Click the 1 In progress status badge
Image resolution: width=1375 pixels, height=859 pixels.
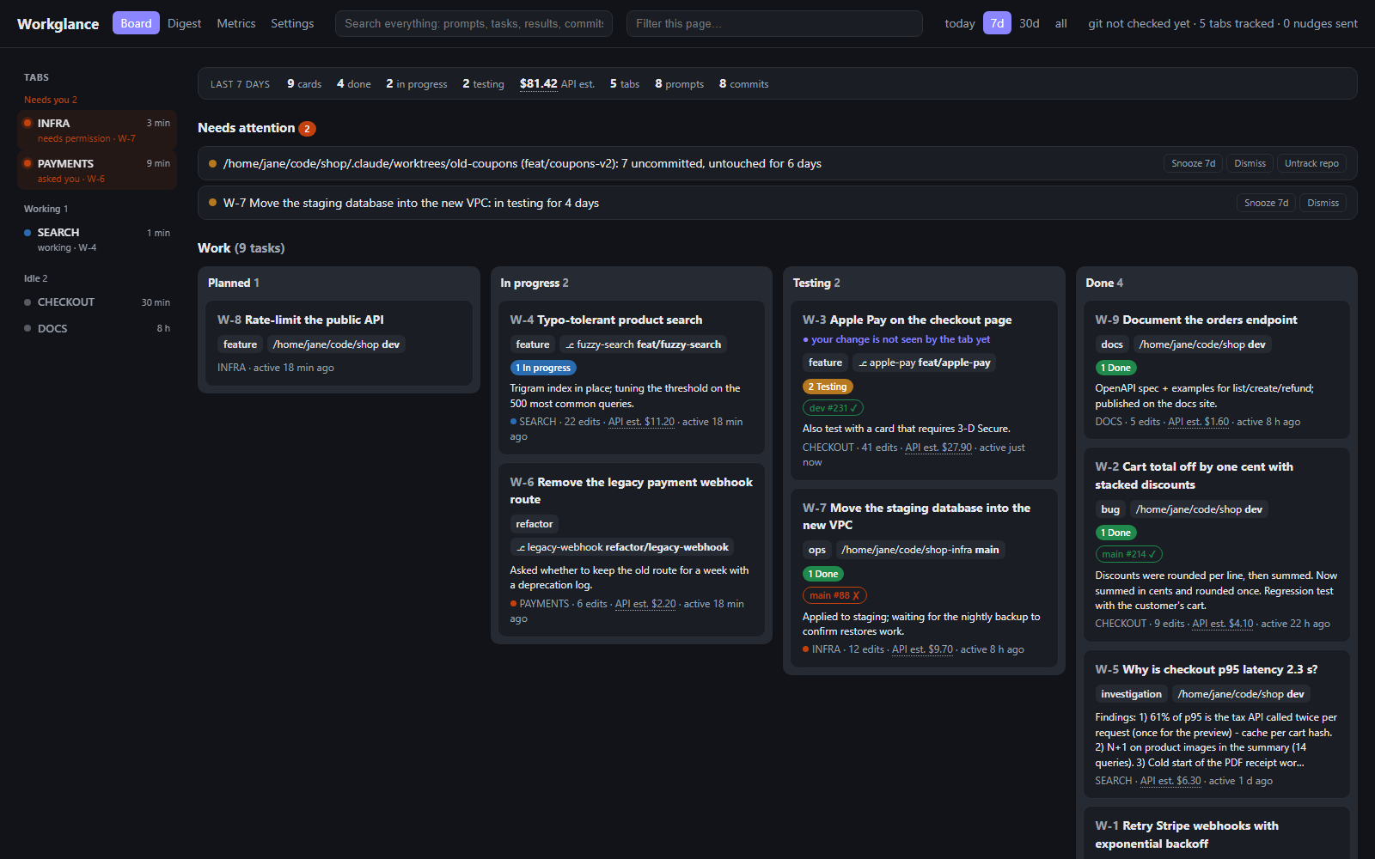543,368
